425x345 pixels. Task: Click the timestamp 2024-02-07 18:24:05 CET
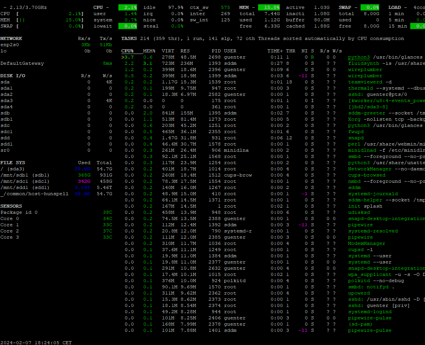[x=36, y=343]
